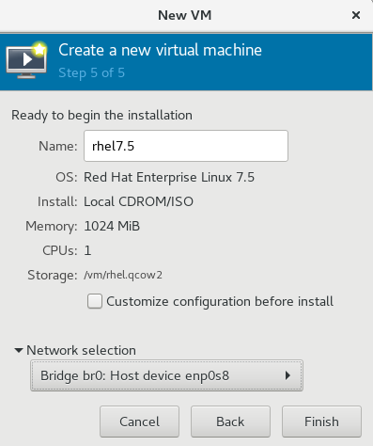The image size is (373, 446).
Task: Click the Create a new virtual machine heading
Action: pyautogui.click(x=160, y=50)
